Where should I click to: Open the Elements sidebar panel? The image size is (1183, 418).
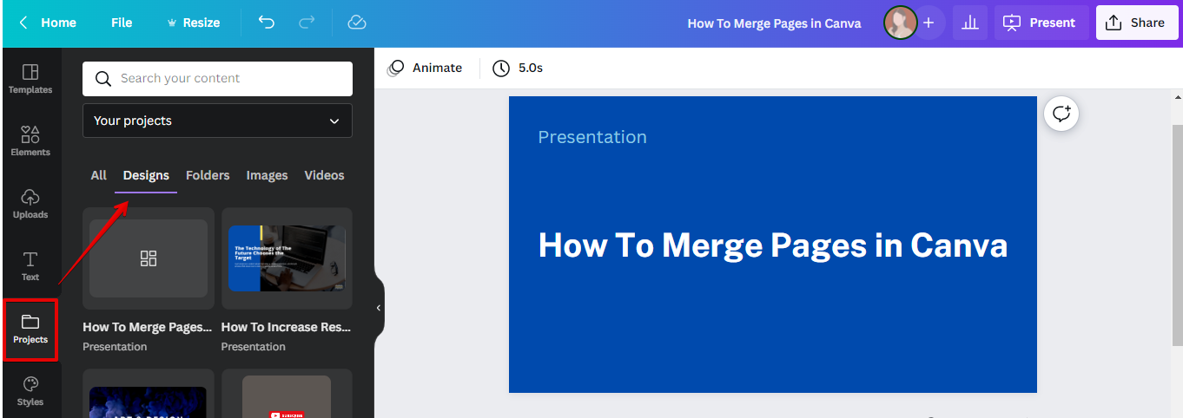30,141
